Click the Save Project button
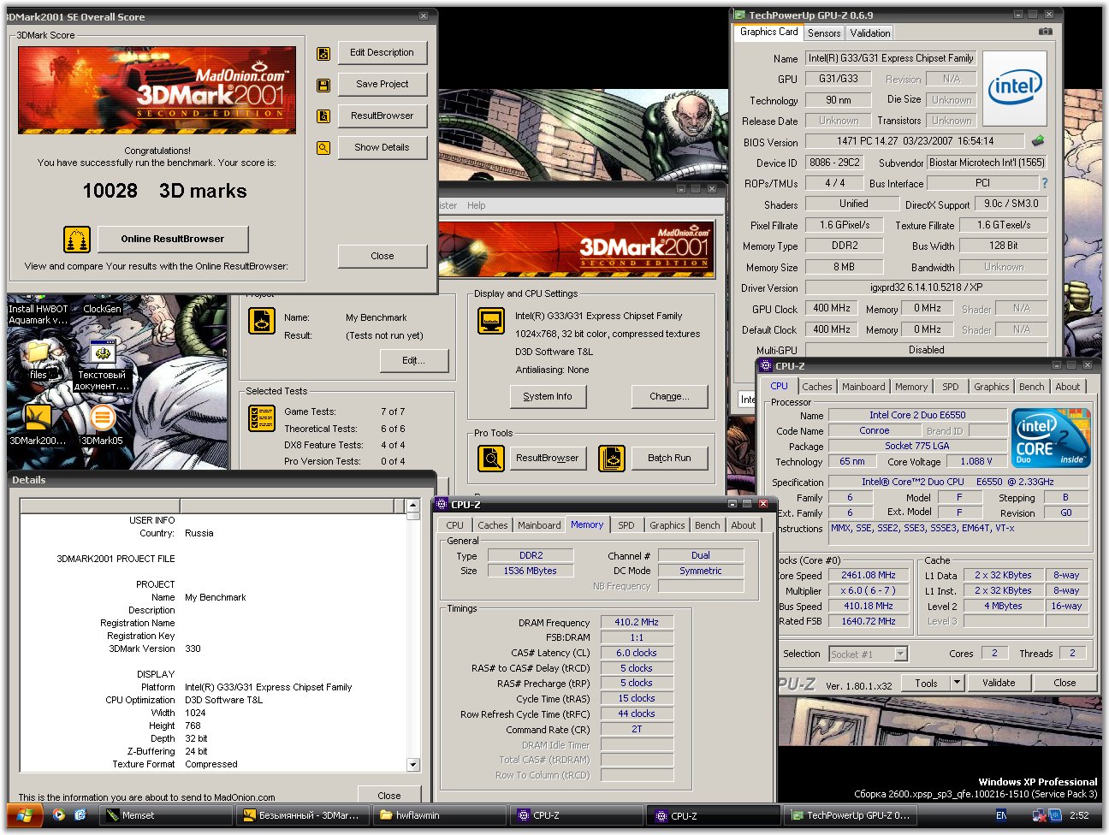The image size is (1109, 835). click(382, 85)
